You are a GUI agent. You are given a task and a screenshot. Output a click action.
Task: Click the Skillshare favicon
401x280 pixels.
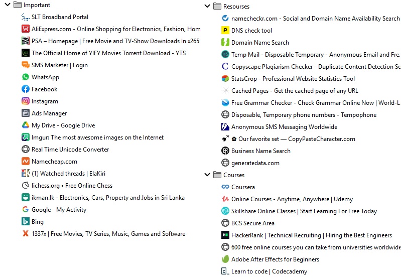click(225, 211)
